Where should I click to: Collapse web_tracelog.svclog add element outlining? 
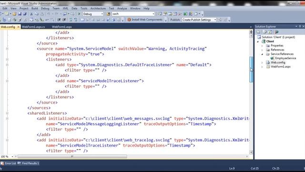pyautogui.click(x=7, y=140)
